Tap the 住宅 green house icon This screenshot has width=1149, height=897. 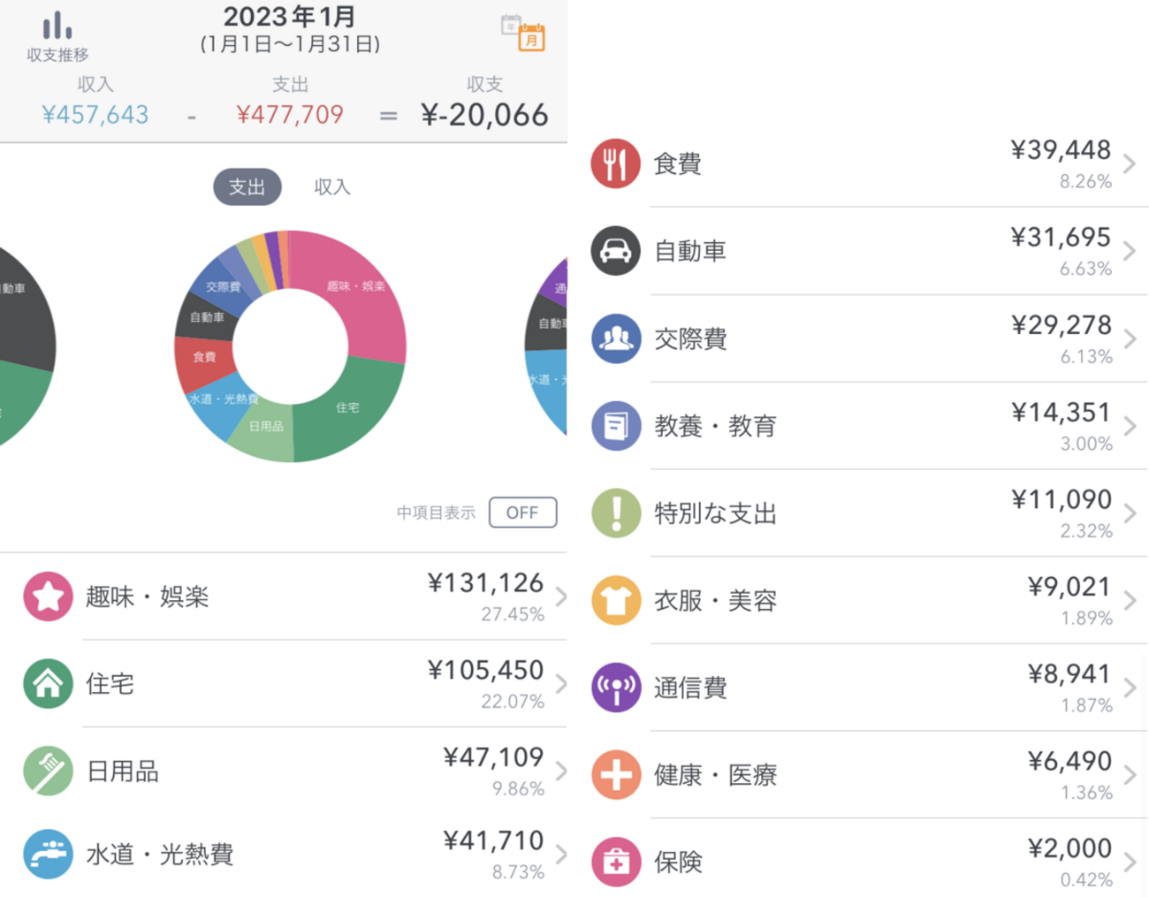pos(48,684)
